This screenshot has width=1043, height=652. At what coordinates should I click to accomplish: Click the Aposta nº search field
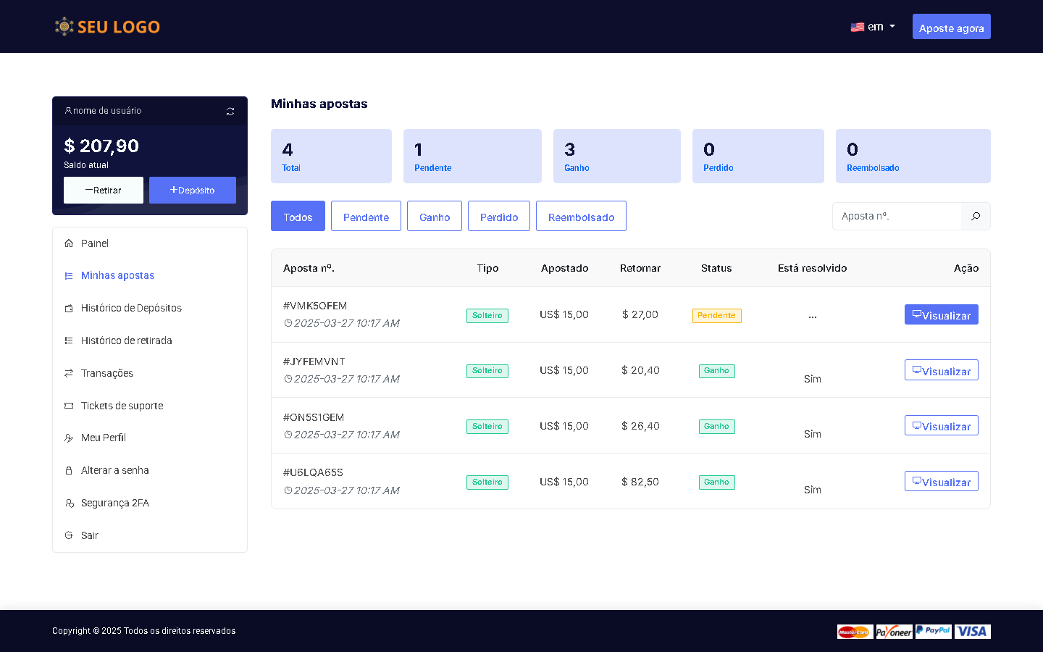897,216
